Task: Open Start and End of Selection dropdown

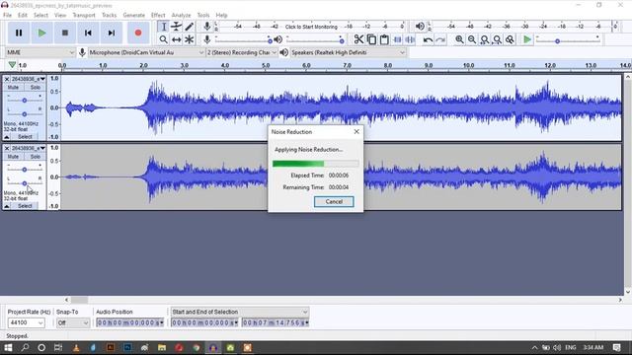Action: click(x=240, y=312)
